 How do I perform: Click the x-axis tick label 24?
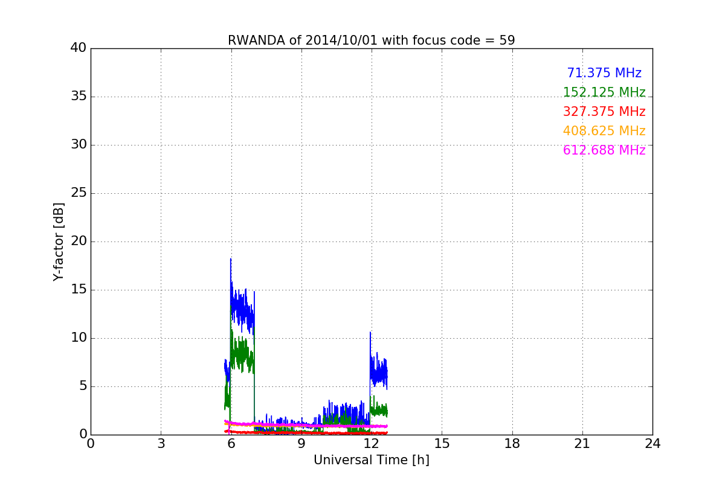tap(652, 444)
